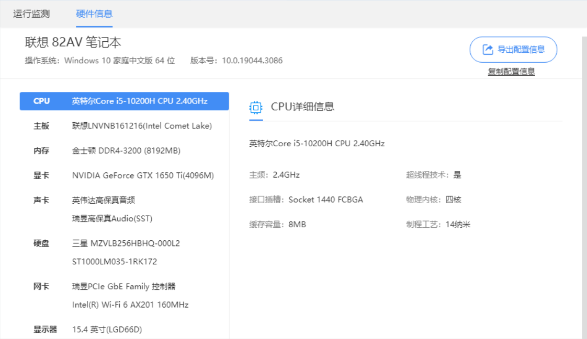Click the 复制配置信息 link
The width and height of the screenshot is (587, 339).
[x=511, y=72]
